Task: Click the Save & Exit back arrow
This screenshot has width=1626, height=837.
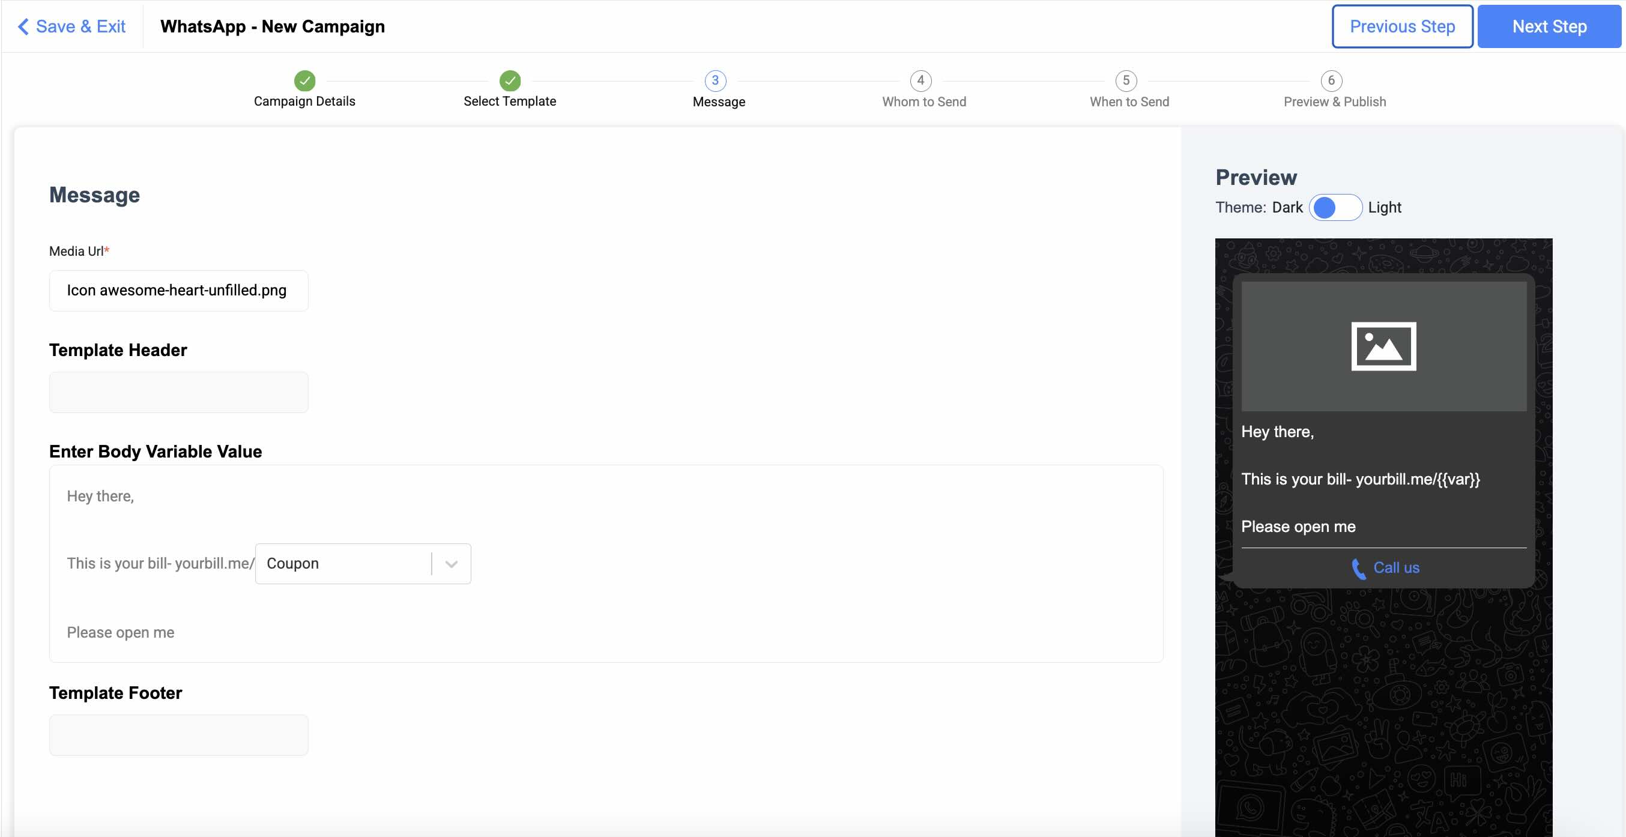Action: click(23, 26)
